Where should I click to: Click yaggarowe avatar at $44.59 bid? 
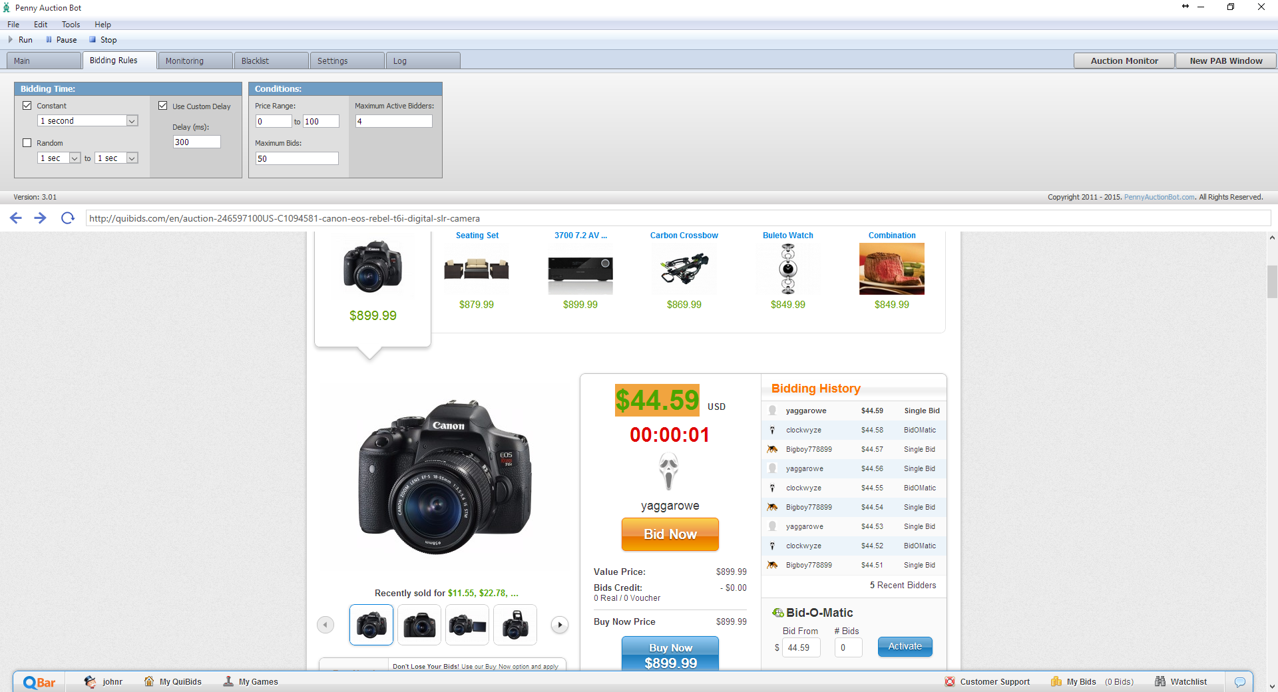pyautogui.click(x=772, y=411)
